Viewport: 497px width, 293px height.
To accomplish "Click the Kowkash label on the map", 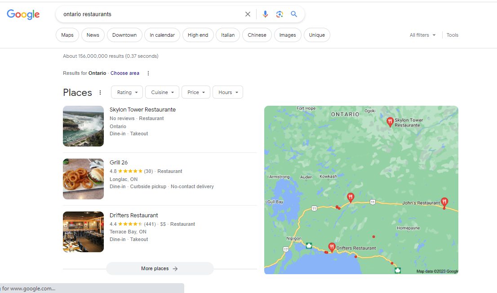I will pyautogui.click(x=328, y=177).
